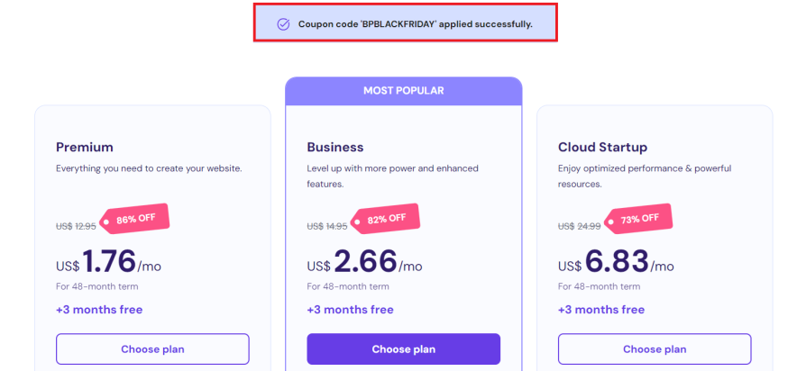This screenshot has height=371, width=797.
Task: Select the Premium plan heading
Action: click(x=85, y=147)
